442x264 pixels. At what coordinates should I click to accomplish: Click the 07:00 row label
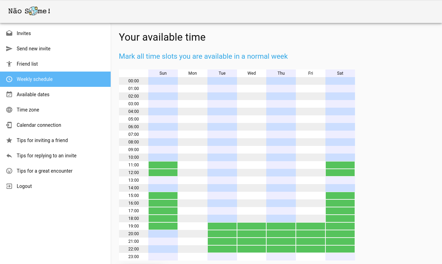[x=134, y=134]
